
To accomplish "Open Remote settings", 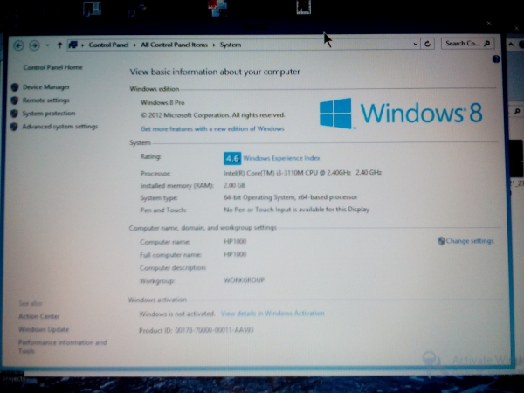I will tap(45, 100).
